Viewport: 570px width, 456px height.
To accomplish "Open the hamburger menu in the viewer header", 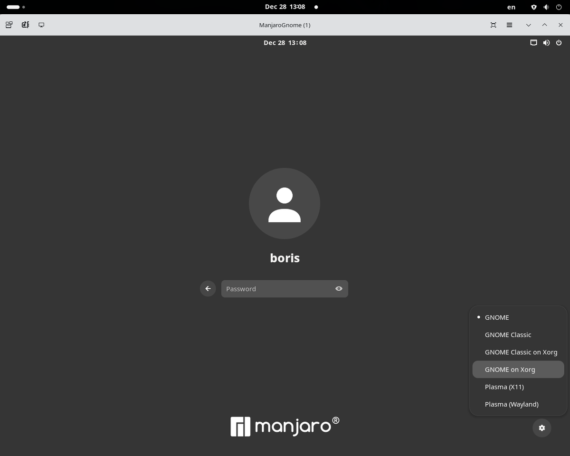I will [x=509, y=25].
